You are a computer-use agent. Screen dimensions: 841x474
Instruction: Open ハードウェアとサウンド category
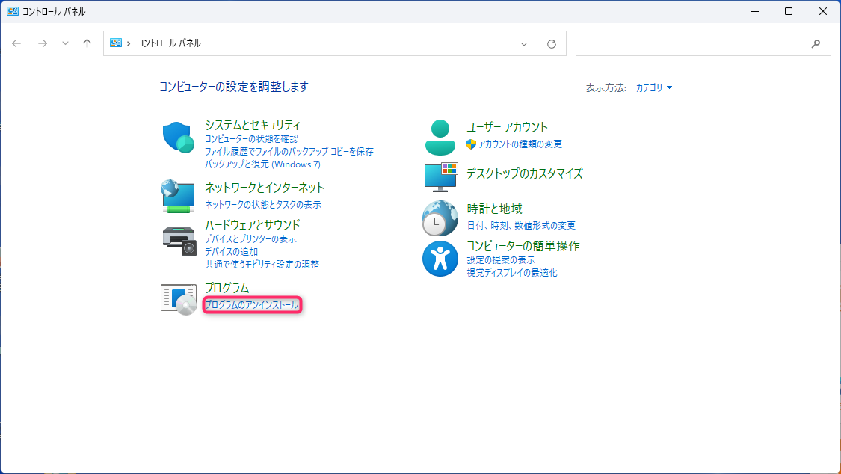[253, 225]
